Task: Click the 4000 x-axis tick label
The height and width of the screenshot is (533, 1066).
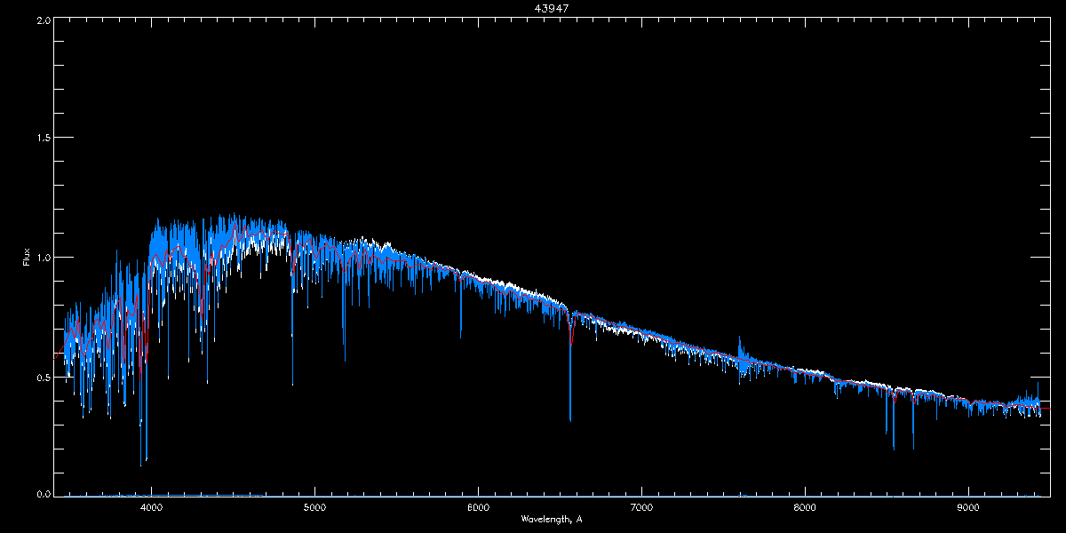Action: [151, 508]
